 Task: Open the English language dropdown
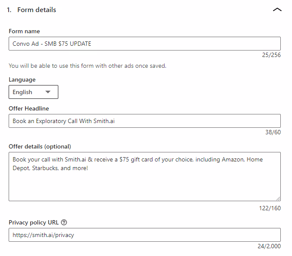click(x=33, y=92)
